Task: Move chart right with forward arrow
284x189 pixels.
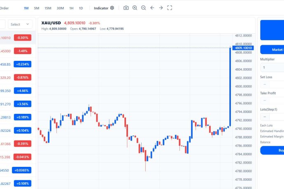Action: pyautogui.click(x=161, y=8)
